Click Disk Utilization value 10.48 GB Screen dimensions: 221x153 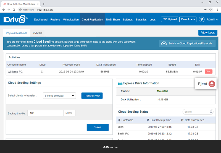click(x=162, y=100)
